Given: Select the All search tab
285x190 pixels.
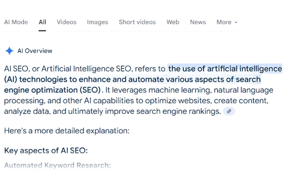Looking at the screenshot, I should point(42,22).
